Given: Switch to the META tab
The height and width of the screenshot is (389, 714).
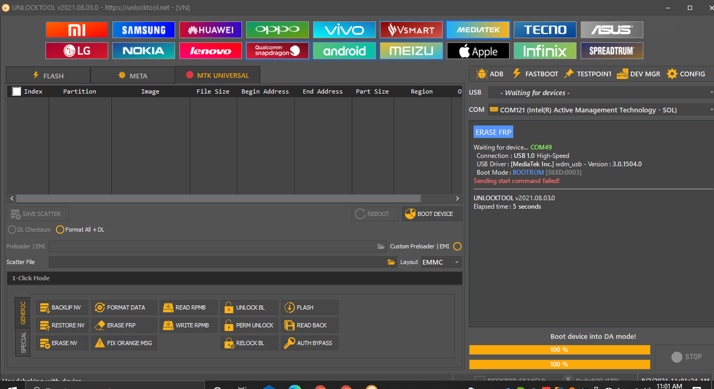Looking at the screenshot, I should 133,75.
